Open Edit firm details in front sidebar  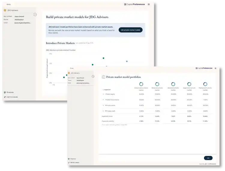[74, 163]
